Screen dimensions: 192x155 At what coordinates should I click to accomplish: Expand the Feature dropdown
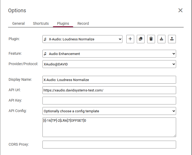[109, 54]
